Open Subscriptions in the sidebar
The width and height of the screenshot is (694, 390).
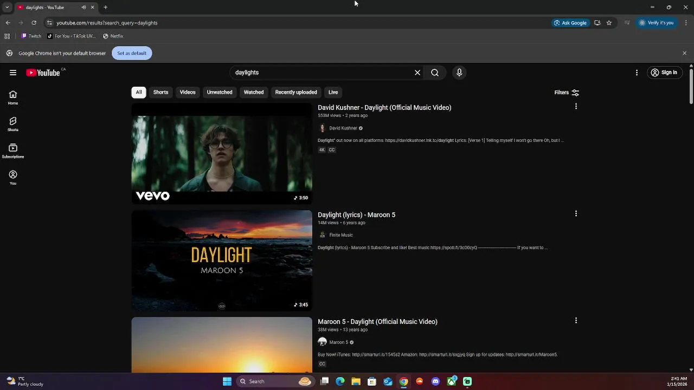coord(13,151)
